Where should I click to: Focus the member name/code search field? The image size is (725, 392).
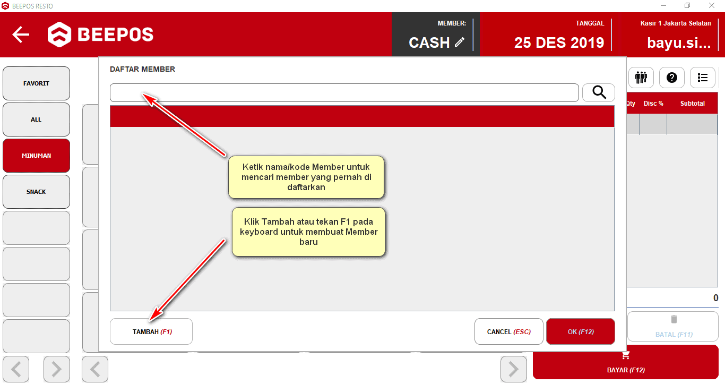[344, 92]
